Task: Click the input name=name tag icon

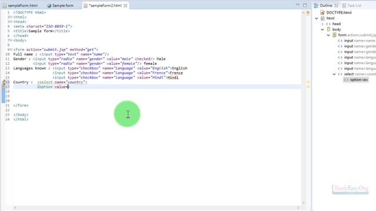Action: point(340,40)
